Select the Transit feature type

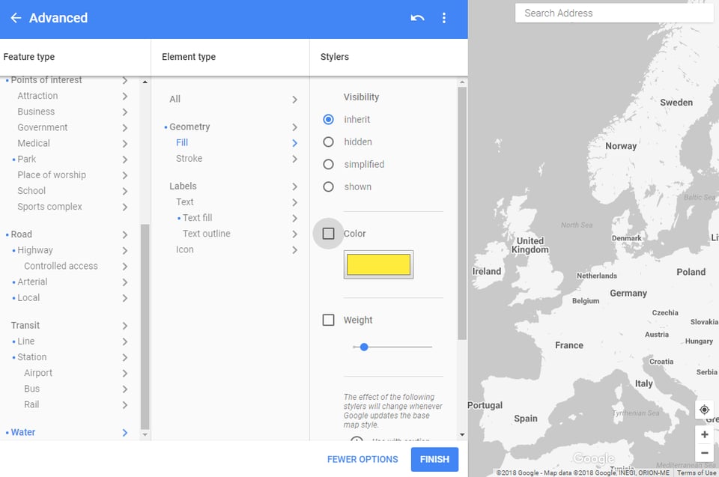25,325
